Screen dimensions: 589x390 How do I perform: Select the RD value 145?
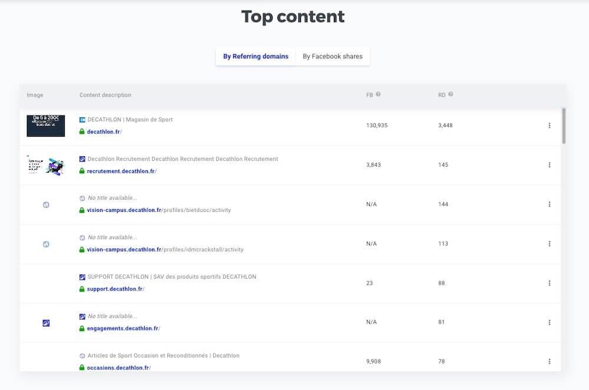[x=443, y=165]
